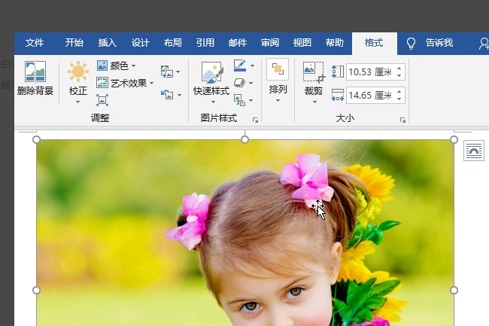Open the Quick Styles (快速样式) gallery icon
This screenshot has height=326, width=489.
coord(211,73)
